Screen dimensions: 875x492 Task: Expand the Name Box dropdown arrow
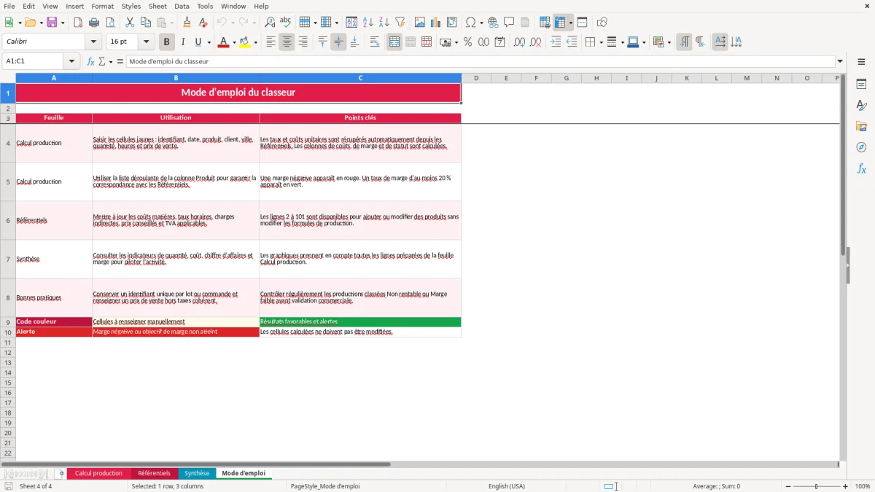pyautogui.click(x=71, y=61)
